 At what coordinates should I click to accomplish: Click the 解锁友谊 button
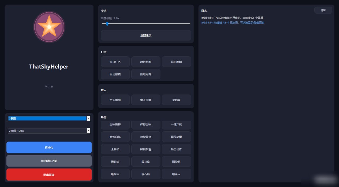146,149
